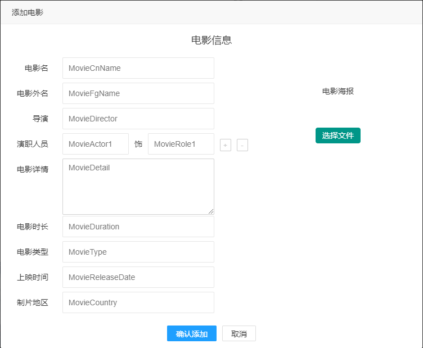Image resolution: width=423 pixels, height=348 pixels.
Task: Click the 电影详情 field label
Action: (x=33, y=169)
